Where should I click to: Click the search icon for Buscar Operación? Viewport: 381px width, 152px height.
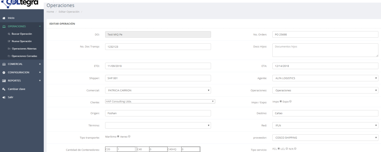click(9, 34)
